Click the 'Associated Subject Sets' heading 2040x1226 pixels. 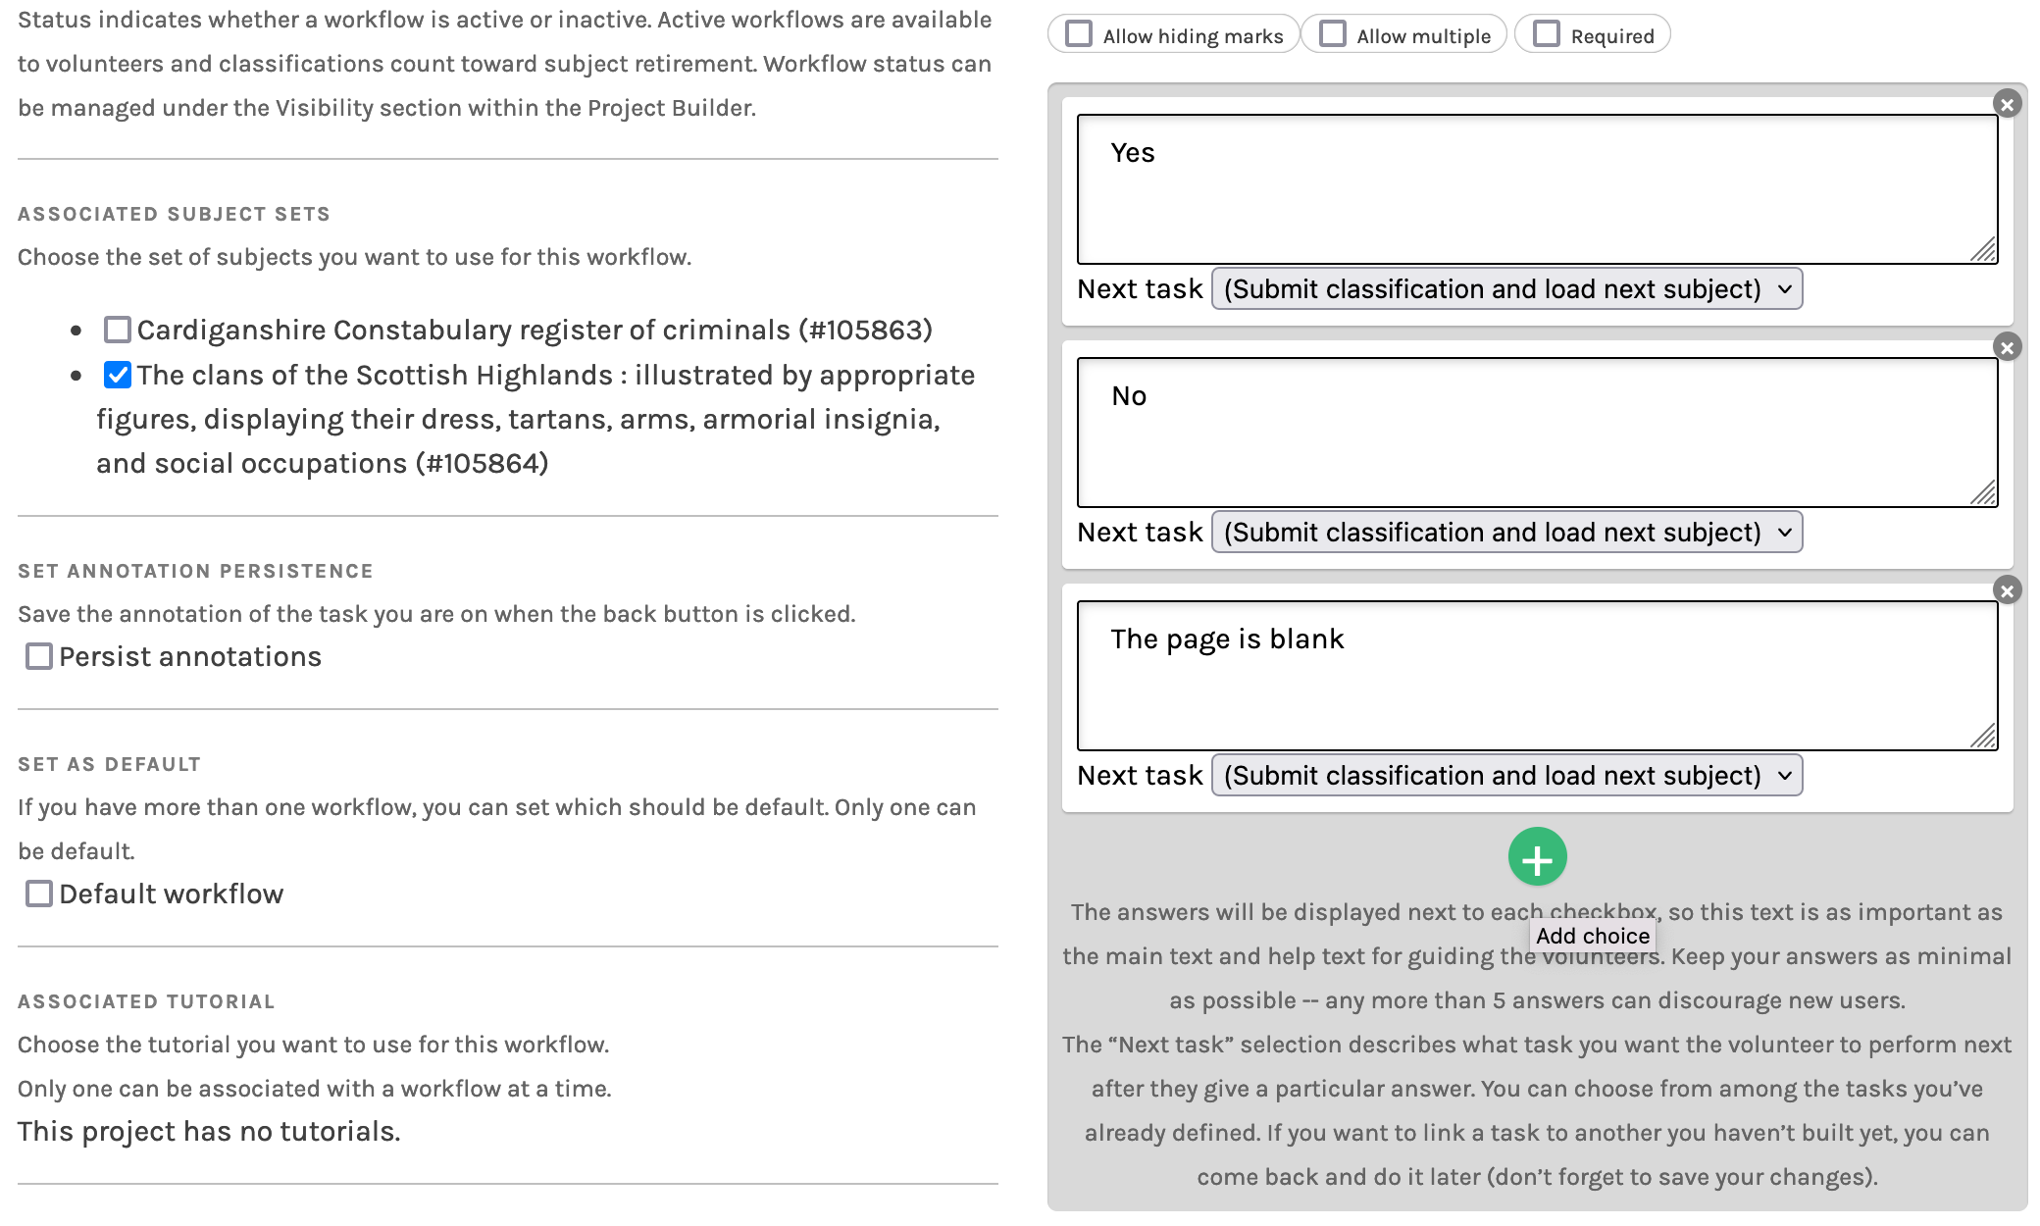(x=174, y=215)
